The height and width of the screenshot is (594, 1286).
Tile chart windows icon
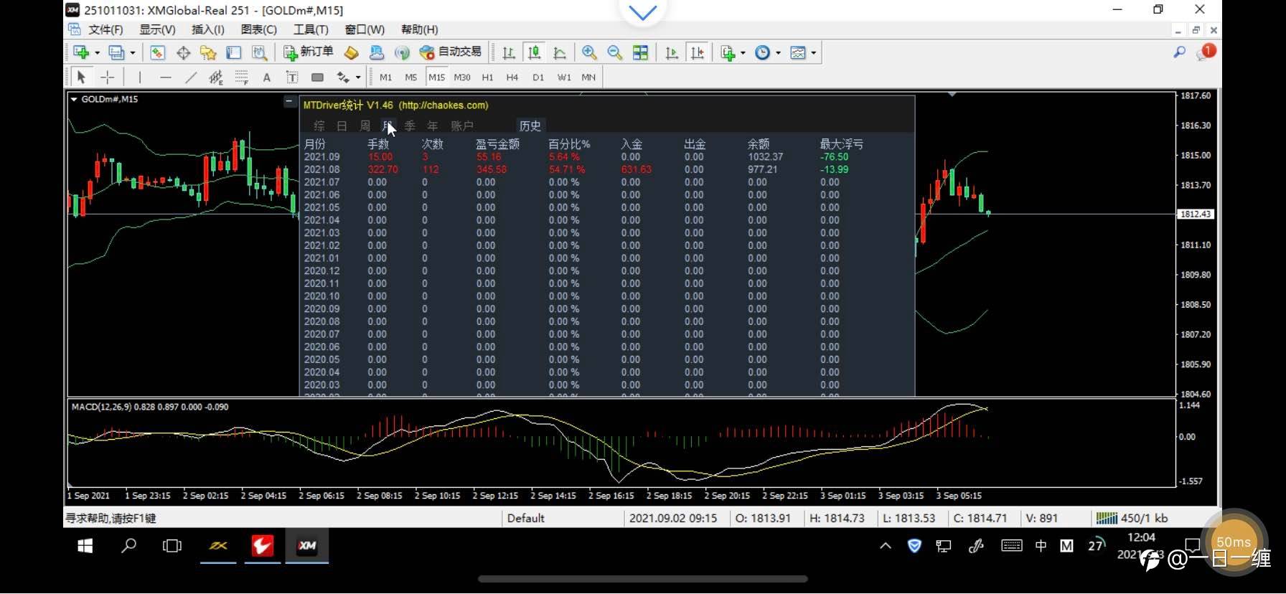640,52
